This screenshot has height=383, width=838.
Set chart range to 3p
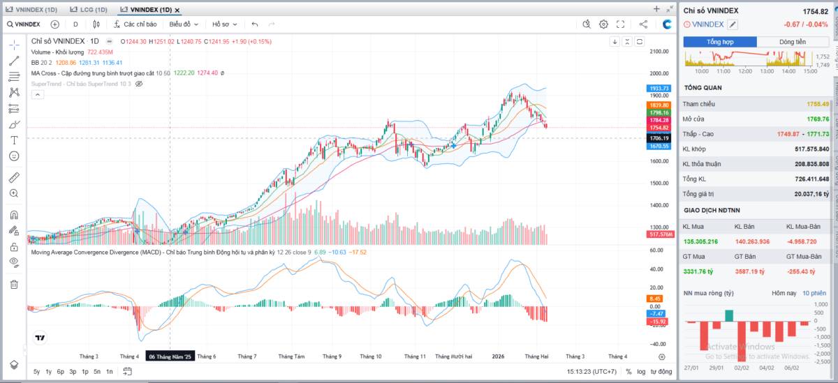(x=73, y=372)
